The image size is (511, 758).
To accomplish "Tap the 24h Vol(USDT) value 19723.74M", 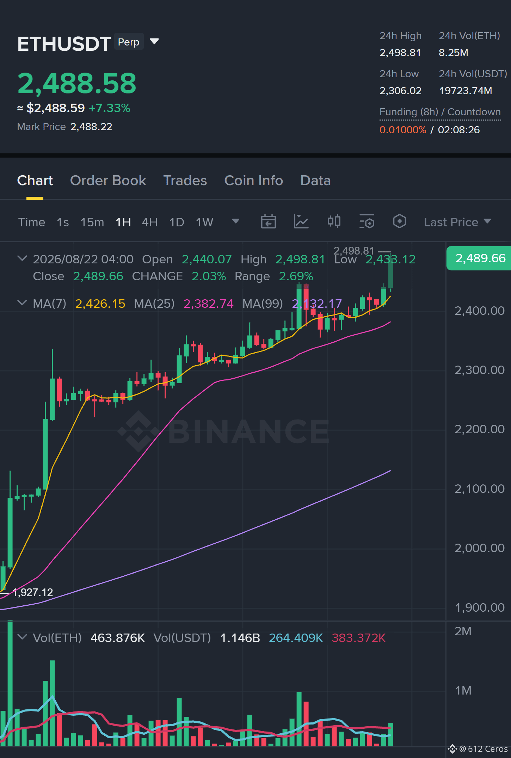I will (x=465, y=91).
